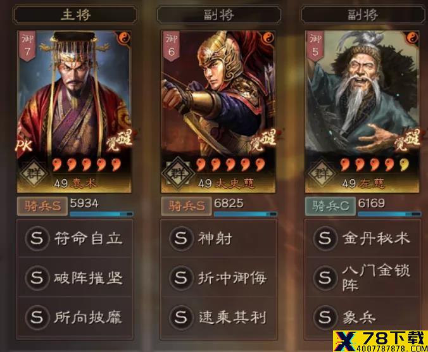This screenshot has height=352, width=428.
Task: Tap the 群 faction badge on 左慈's card
Action: [322, 173]
